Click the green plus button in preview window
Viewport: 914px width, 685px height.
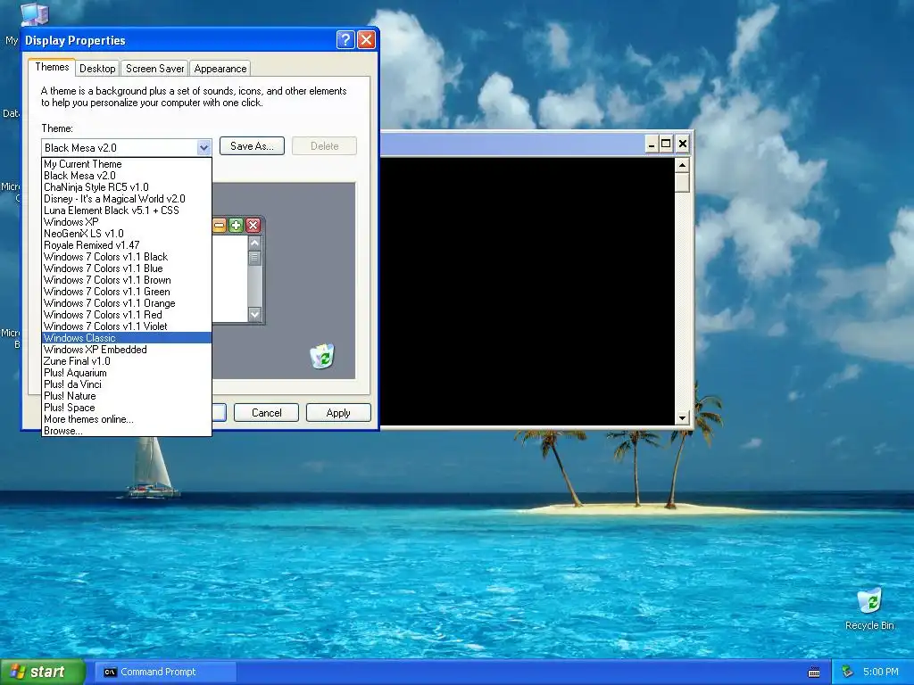pos(236,226)
